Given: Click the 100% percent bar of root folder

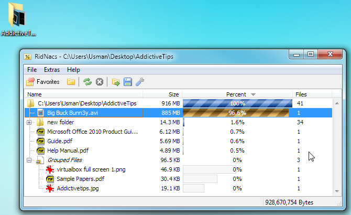Looking at the screenshot, I should (x=237, y=103).
